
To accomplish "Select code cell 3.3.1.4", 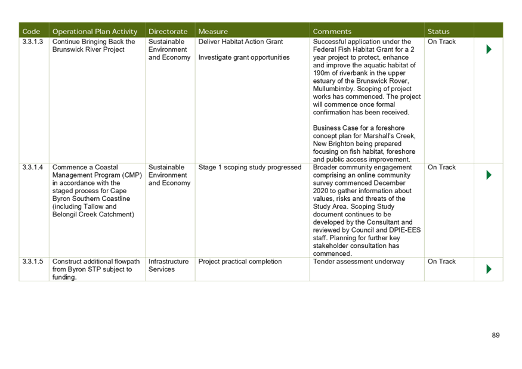I will tap(33, 168).
